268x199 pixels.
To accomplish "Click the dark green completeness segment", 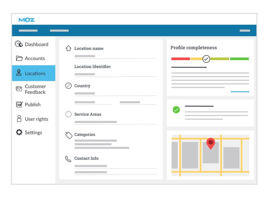I will (x=239, y=59).
